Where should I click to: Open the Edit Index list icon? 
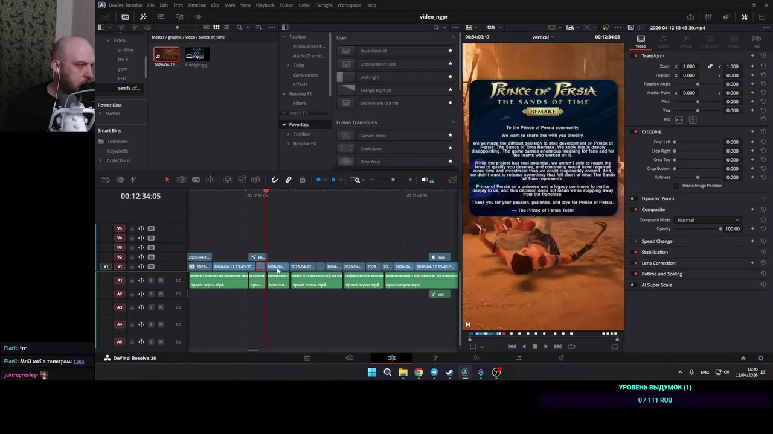point(161,17)
